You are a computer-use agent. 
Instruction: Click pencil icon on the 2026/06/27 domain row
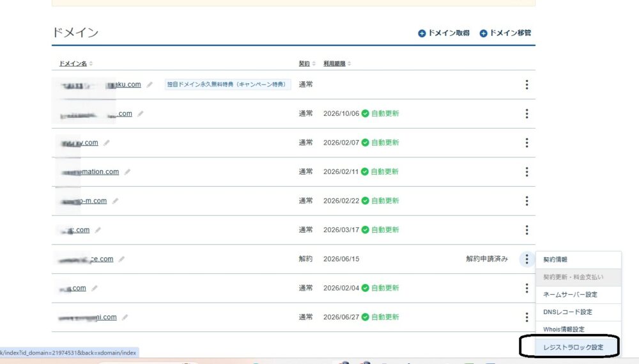pyautogui.click(x=125, y=317)
